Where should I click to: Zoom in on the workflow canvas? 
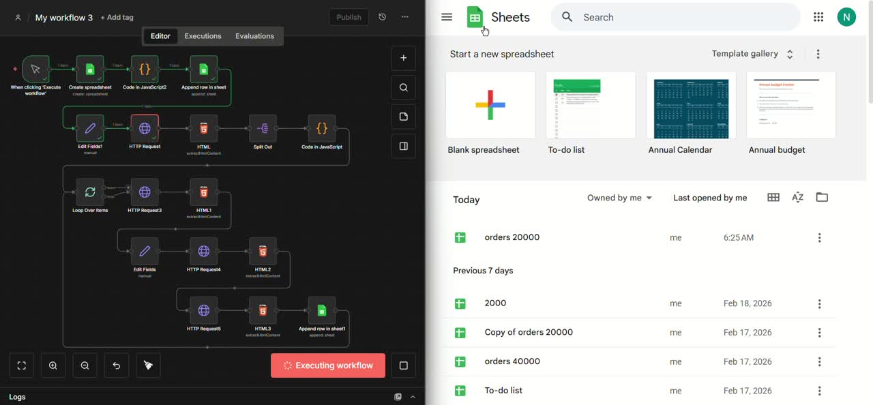(53, 365)
